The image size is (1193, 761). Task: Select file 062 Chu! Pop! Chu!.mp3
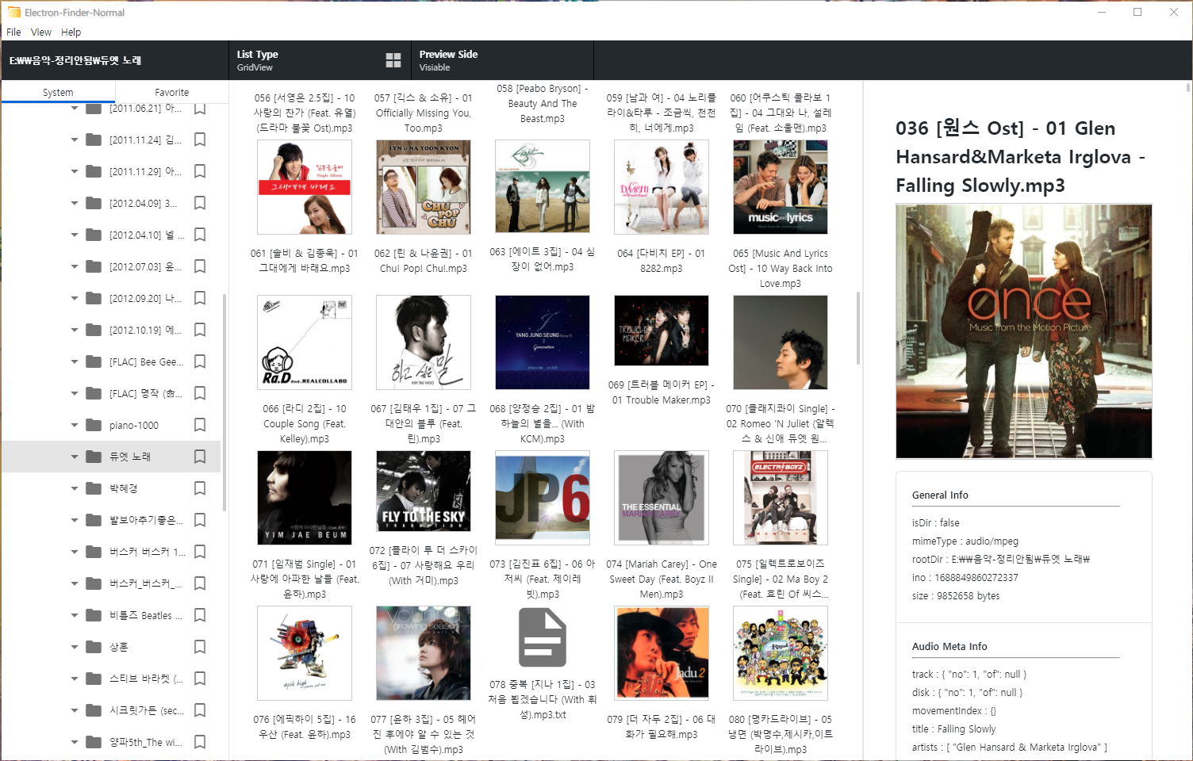pos(424,261)
